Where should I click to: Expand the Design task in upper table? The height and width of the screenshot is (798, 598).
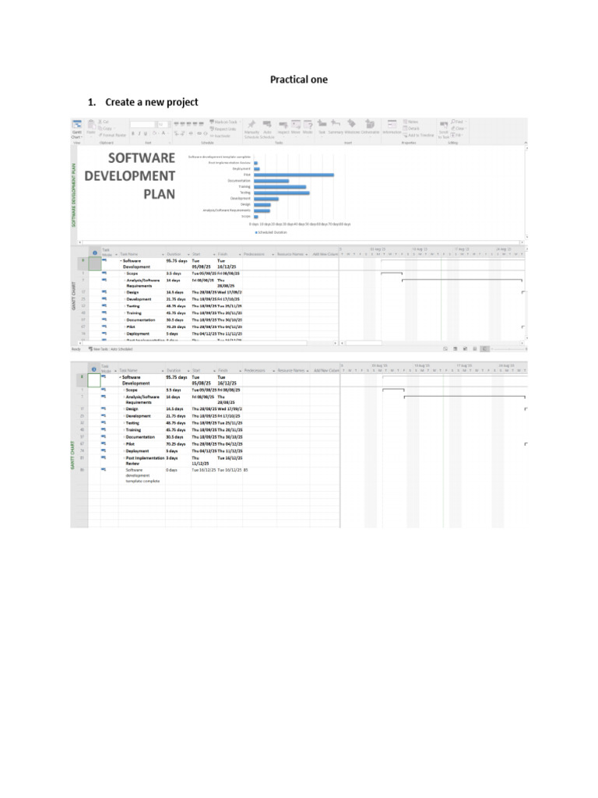coord(125,293)
